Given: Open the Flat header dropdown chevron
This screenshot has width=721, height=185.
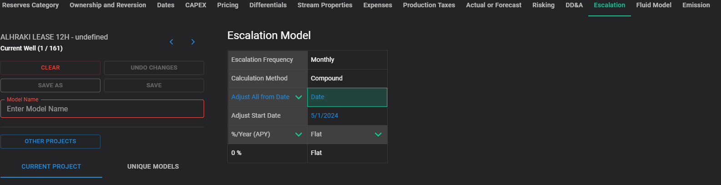Looking at the screenshot, I should (x=378, y=135).
